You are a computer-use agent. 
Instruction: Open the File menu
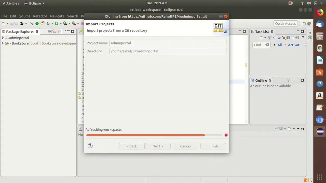[4, 16]
